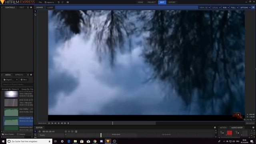Click the red audio mixer level meter
This screenshot has width=256, height=144.
(x=229, y=133)
